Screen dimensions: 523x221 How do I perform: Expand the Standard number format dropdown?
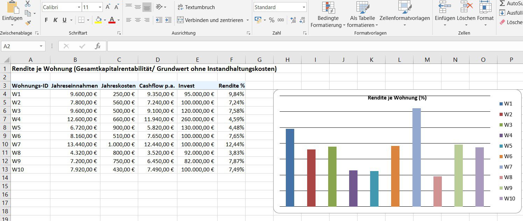point(304,7)
